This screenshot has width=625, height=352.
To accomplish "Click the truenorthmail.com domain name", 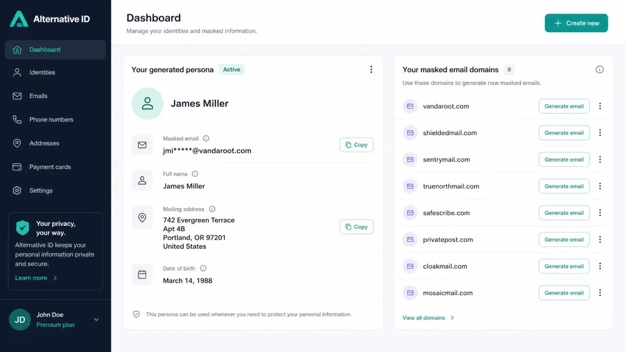I will pos(451,186).
